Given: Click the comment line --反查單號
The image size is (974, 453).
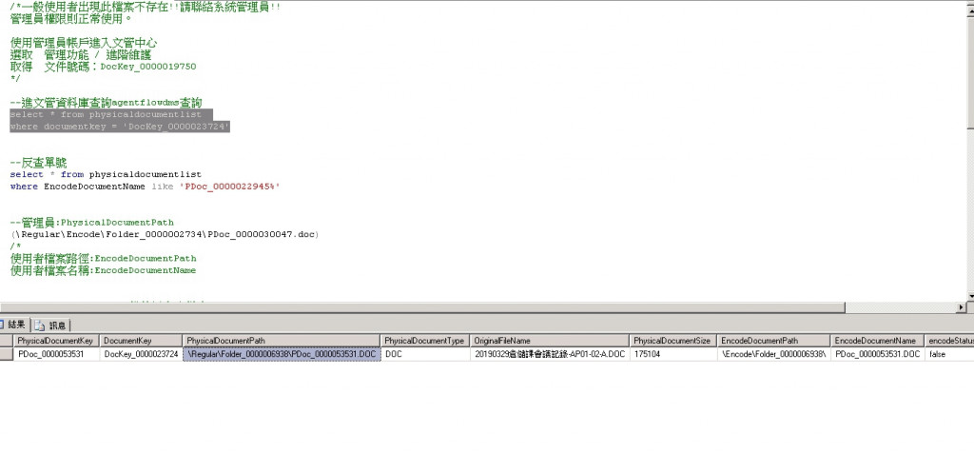Looking at the screenshot, I should pyautogui.click(x=38, y=163).
